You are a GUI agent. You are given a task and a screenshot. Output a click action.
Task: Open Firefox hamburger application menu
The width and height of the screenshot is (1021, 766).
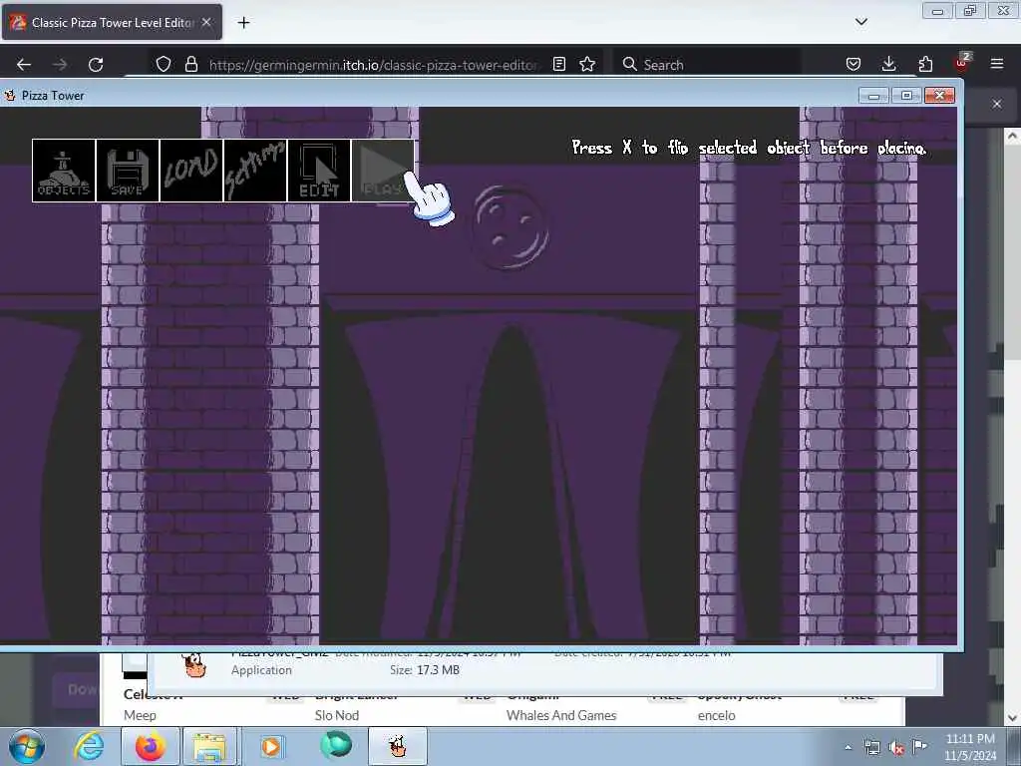(997, 64)
